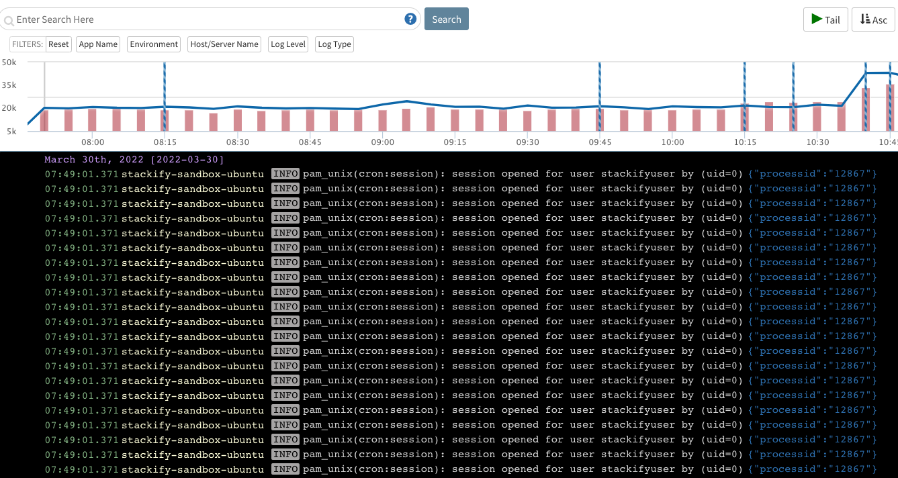Click the 08:45 time axis label

[310, 142]
